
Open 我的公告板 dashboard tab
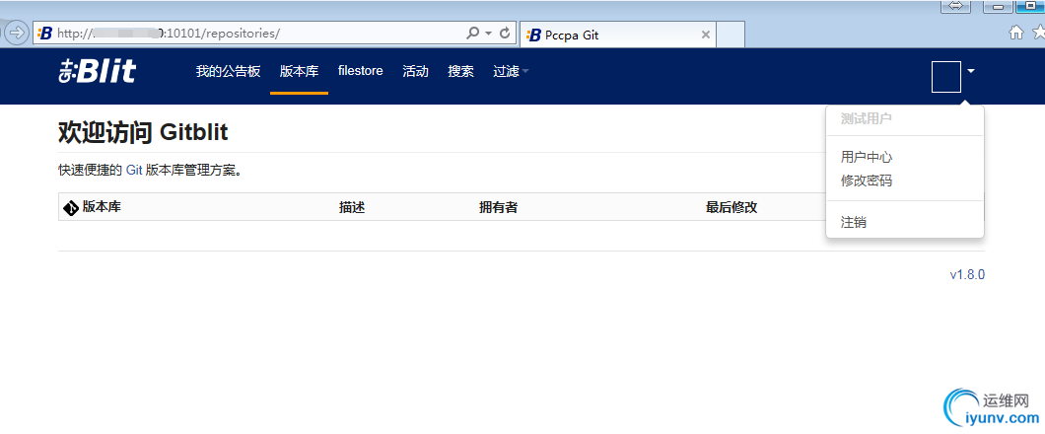(x=228, y=71)
